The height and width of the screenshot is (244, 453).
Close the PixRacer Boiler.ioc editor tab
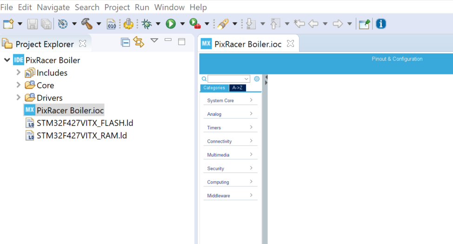click(x=290, y=44)
